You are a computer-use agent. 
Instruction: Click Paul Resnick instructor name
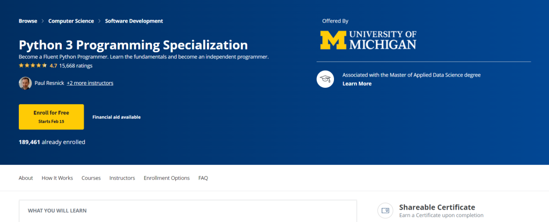click(x=49, y=83)
